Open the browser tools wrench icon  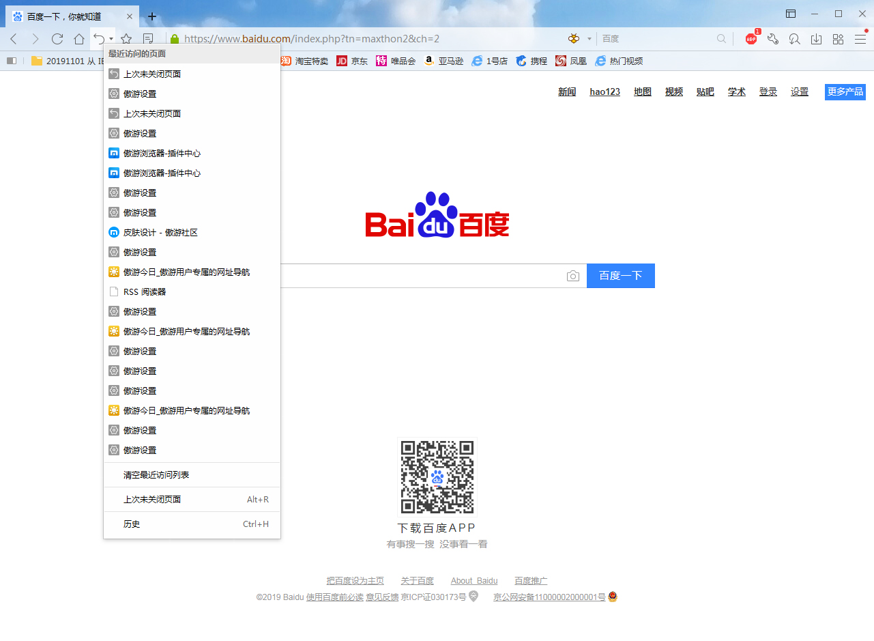tap(772, 39)
